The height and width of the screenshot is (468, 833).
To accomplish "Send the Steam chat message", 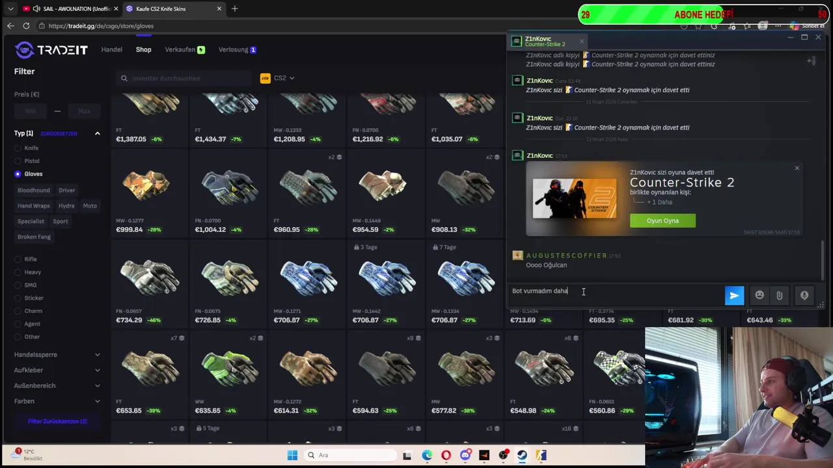I will tap(734, 296).
